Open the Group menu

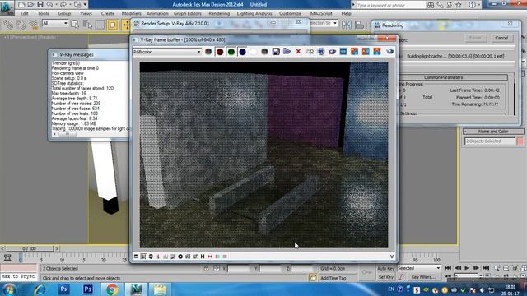64,13
